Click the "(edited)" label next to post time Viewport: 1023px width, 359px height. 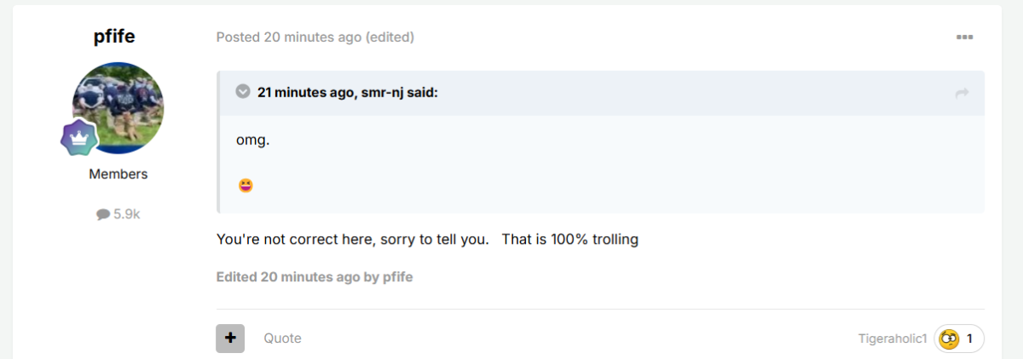pyautogui.click(x=390, y=38)
